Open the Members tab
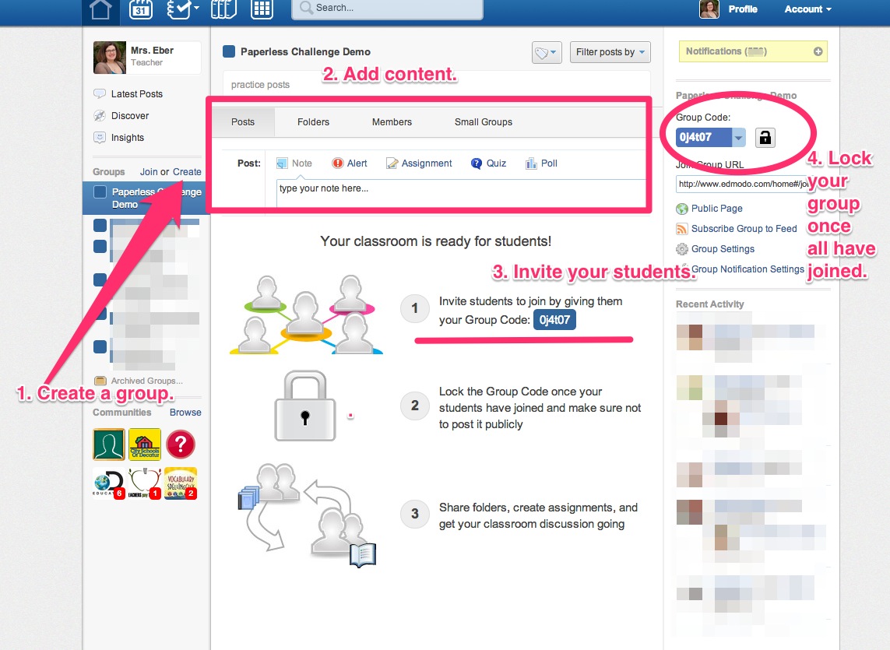Viewport: 890px width, 650px height. [x=391, y=121]
